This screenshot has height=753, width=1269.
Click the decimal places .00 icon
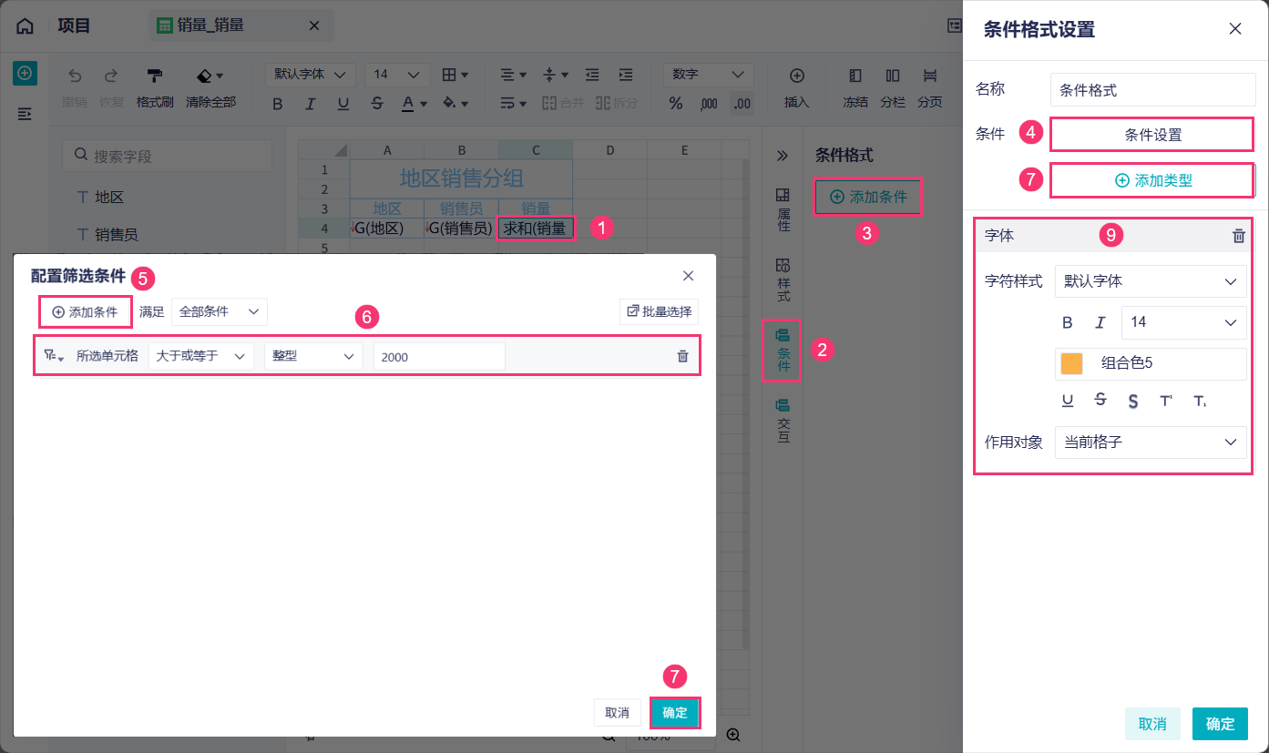[x=742, y=104]
